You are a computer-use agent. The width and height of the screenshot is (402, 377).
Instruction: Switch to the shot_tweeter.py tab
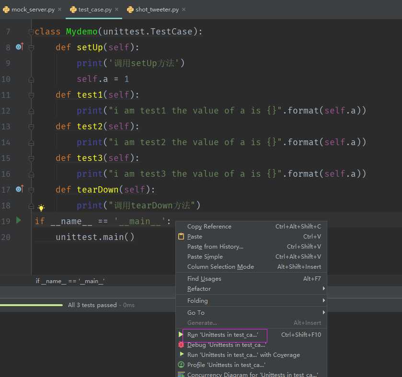click(157, 10)
